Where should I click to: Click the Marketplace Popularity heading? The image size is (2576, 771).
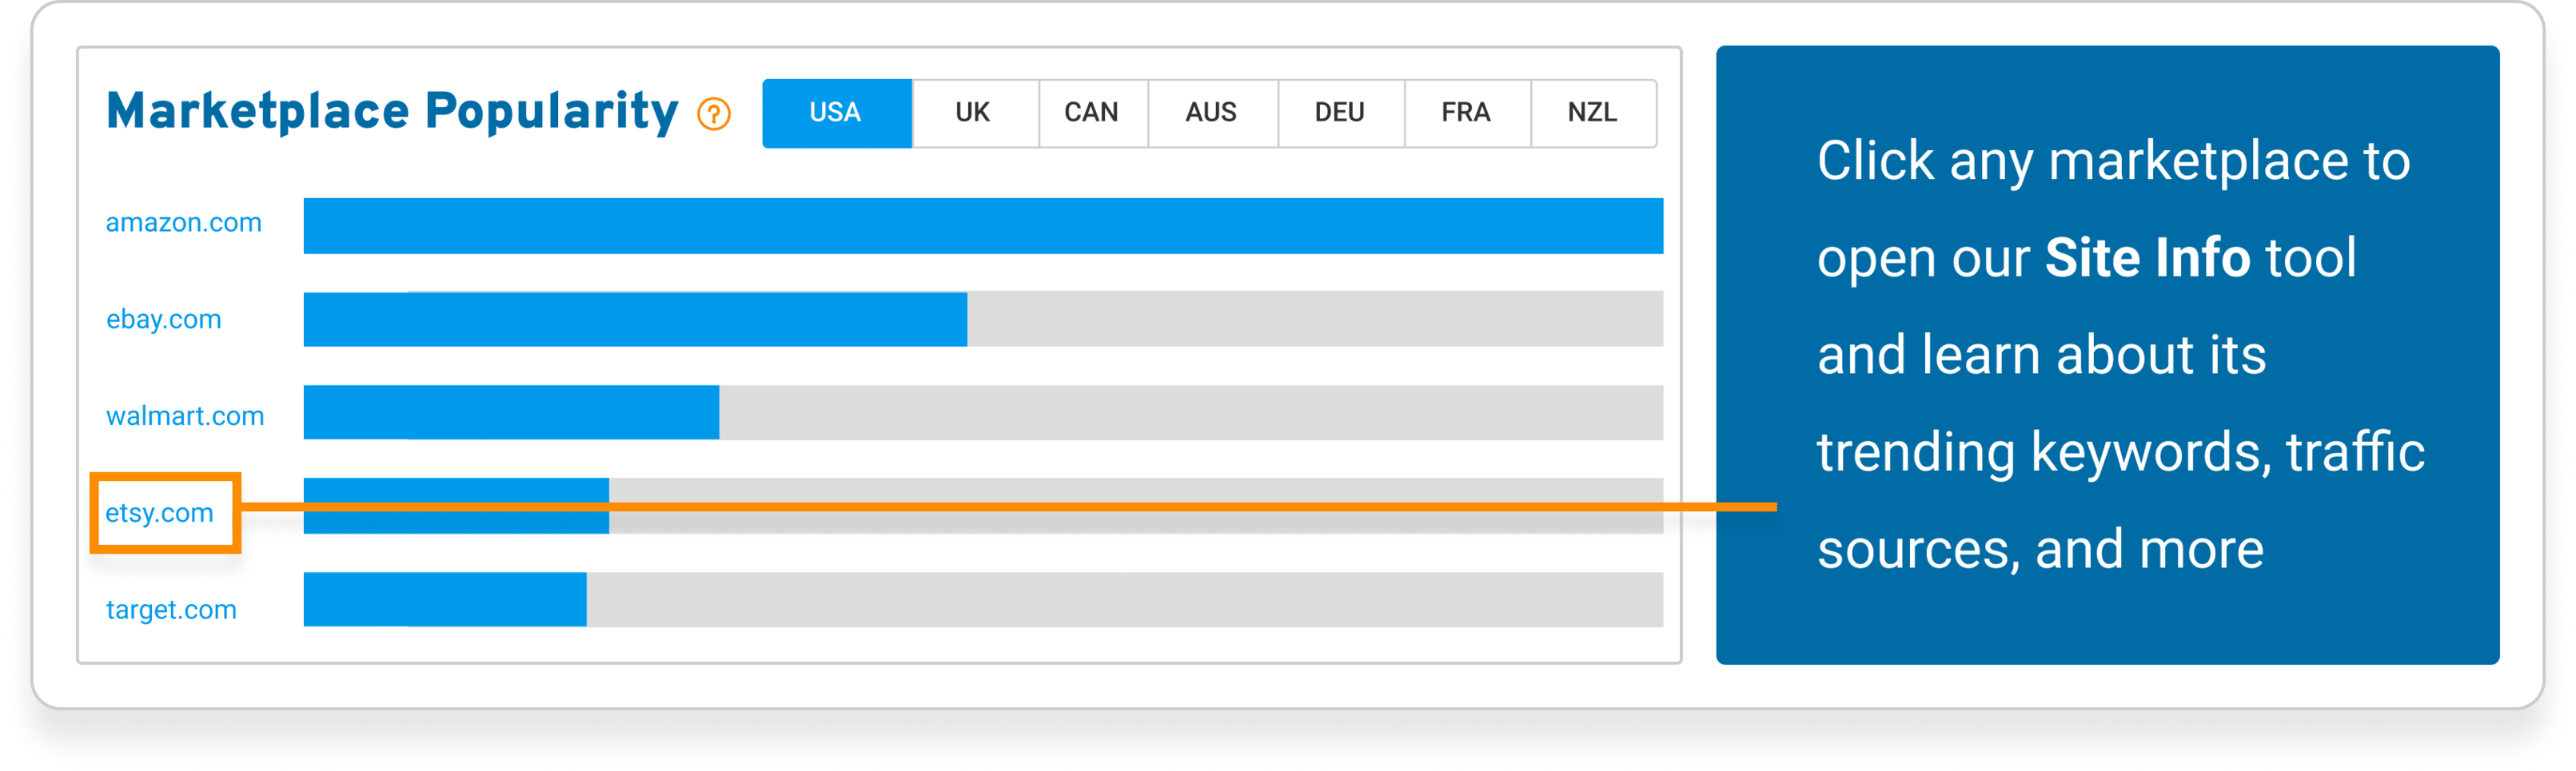392,112
